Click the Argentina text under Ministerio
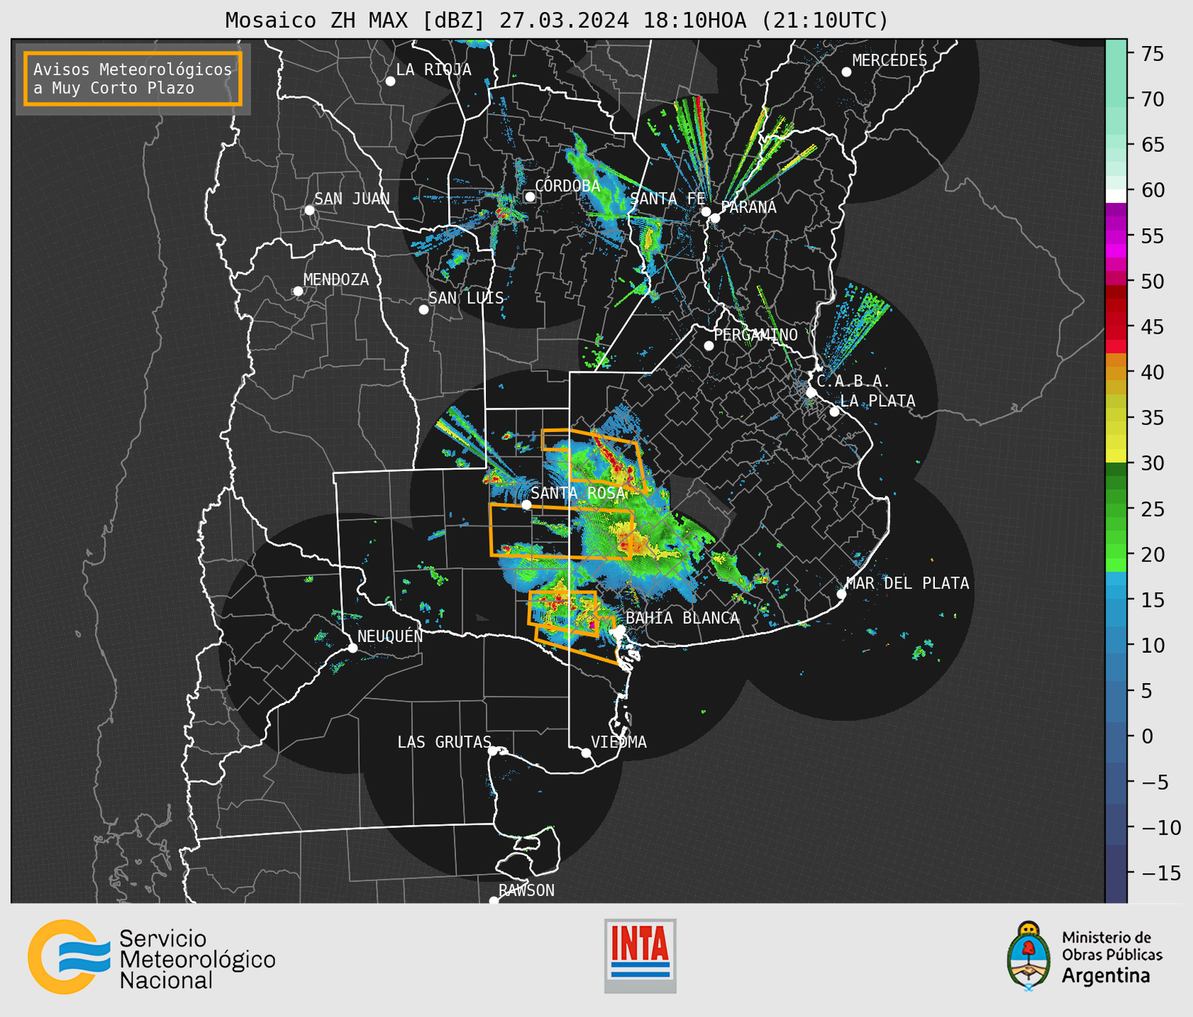This screenshot has height=1017, width=1193. [x=1106, y=976]
